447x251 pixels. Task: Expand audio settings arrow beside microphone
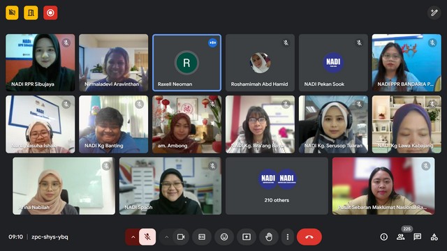133,237
